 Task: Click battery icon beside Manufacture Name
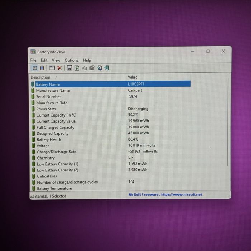click(x=33, y=90)
